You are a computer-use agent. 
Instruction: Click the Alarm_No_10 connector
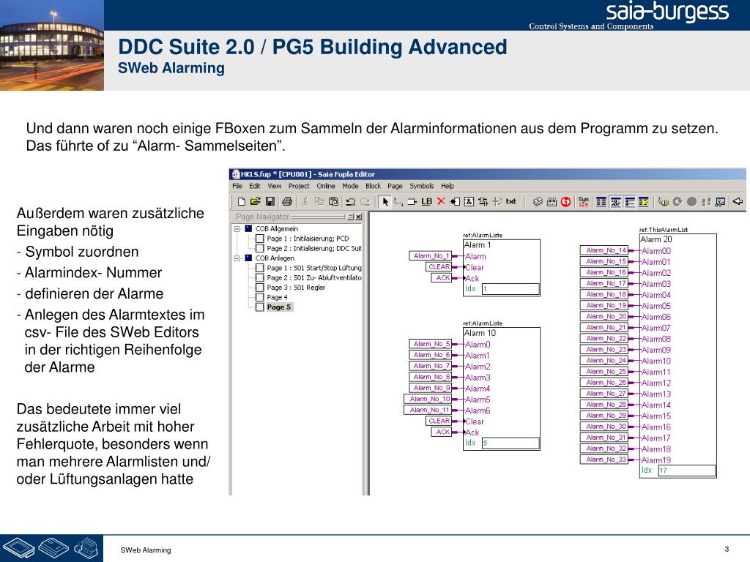click(x=428, y=399)
